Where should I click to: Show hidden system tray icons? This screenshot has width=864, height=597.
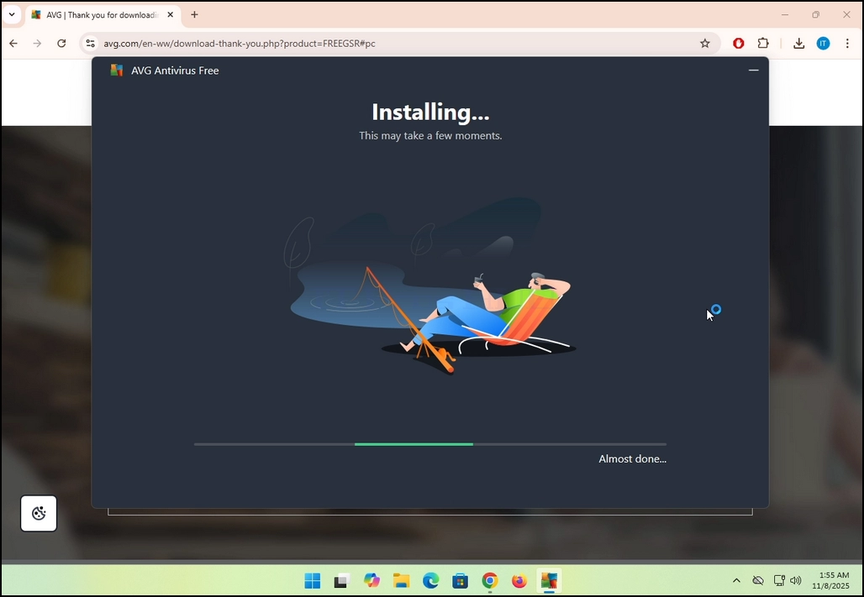pyautogui.click(x=736, y=580)
